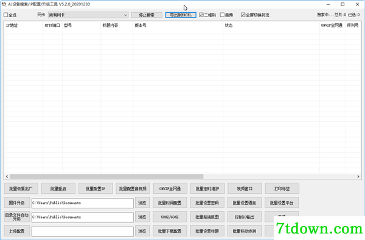
Task: Click the empty upload config path field
Action: click(x=83, y=231)
